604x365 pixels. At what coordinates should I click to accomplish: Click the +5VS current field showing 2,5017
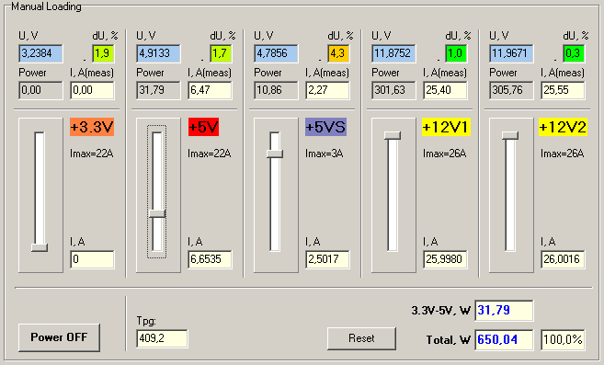click(x=327, y=259)
